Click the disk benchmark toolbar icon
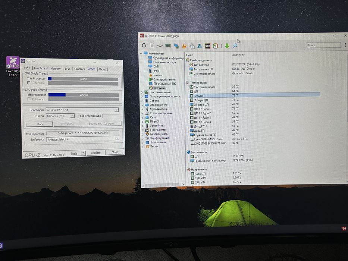The image size is (348, 261). point(160,46)
